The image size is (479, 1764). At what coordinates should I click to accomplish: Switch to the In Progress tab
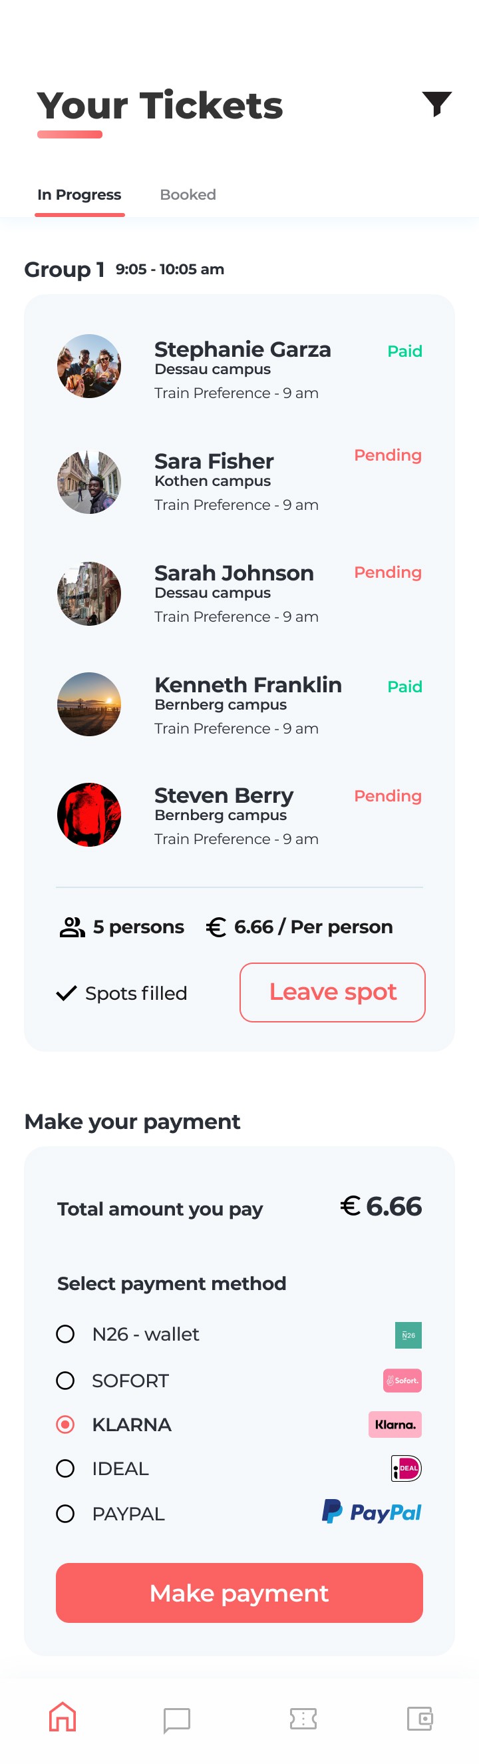click(79, 194)
